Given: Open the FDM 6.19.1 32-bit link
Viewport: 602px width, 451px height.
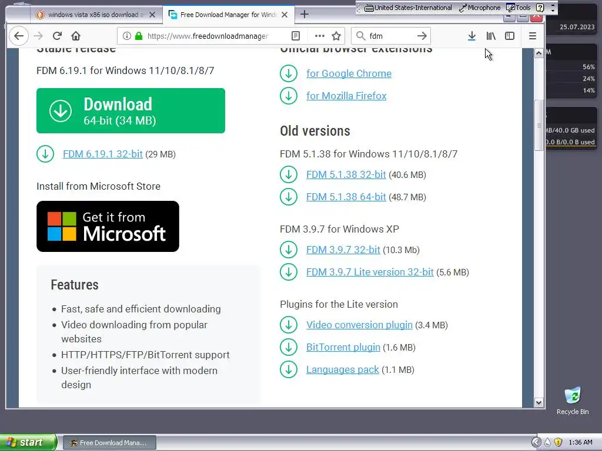Looking at the screenshot, I should [102, 154].
